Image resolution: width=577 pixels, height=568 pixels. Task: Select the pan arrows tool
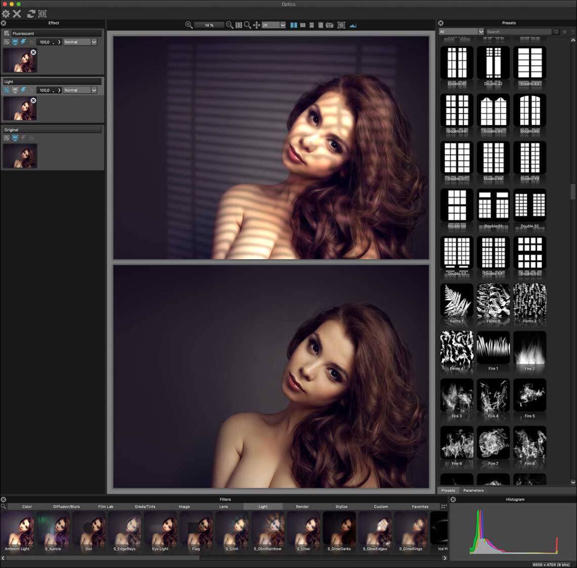pos(256,25)
